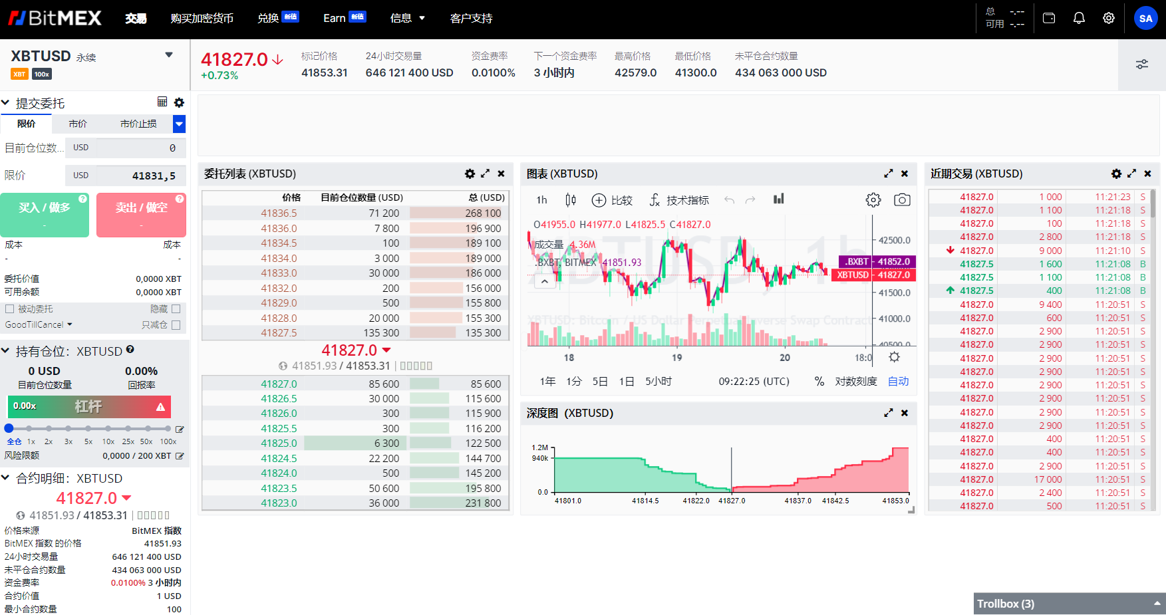
Task: Edit 风险限额 risk limit pencil icon
Action: tap(180, 456)
